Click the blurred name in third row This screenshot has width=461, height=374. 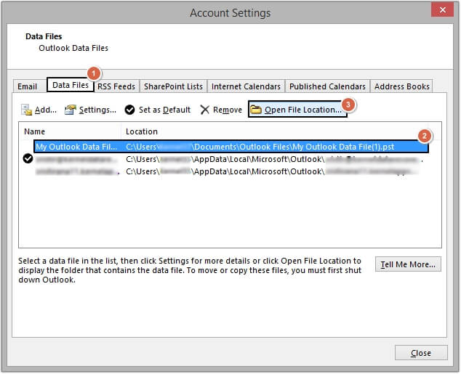point(78,171)
